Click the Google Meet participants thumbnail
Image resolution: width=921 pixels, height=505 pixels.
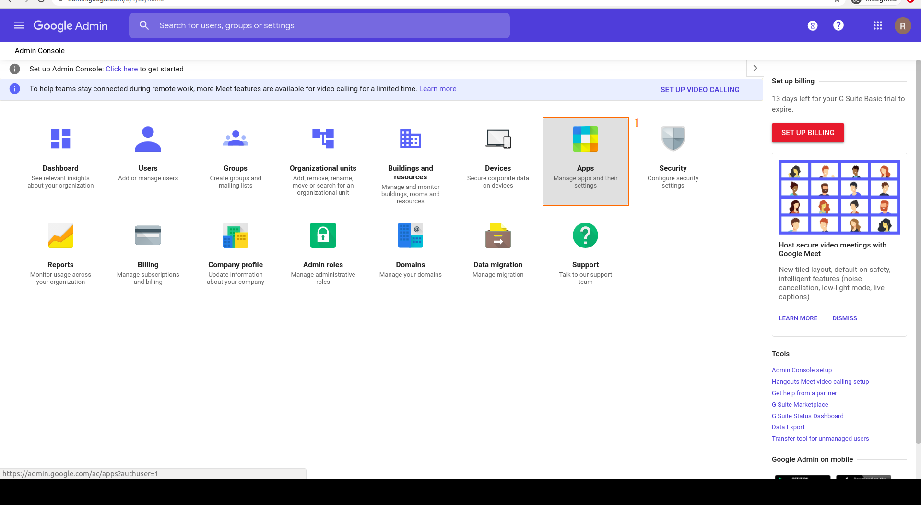[x=839, y=197]
